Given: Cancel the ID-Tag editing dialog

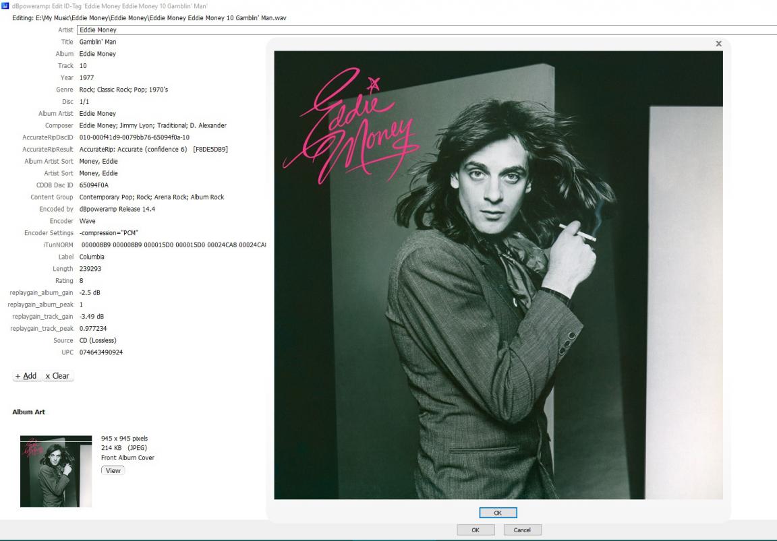Looking at the screenshot, I should 522,530.
